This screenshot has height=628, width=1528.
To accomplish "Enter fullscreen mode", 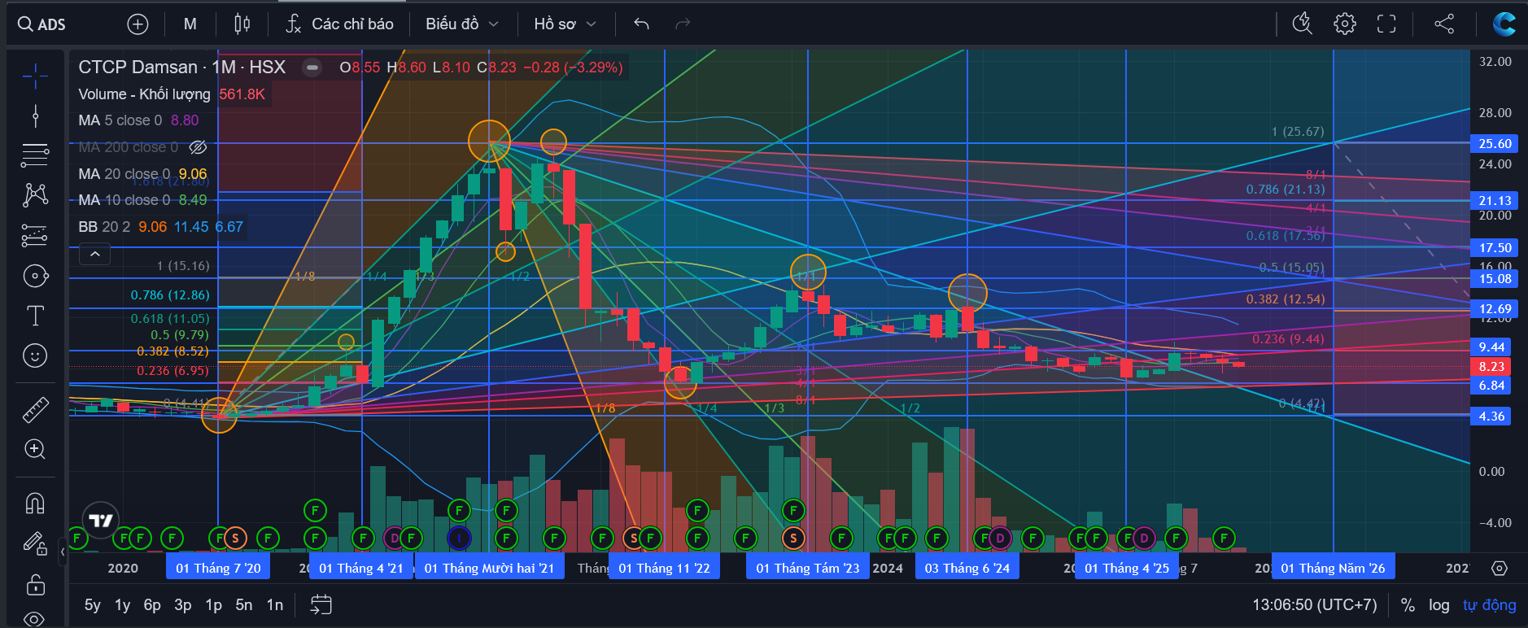I will tap(1386, 24).
